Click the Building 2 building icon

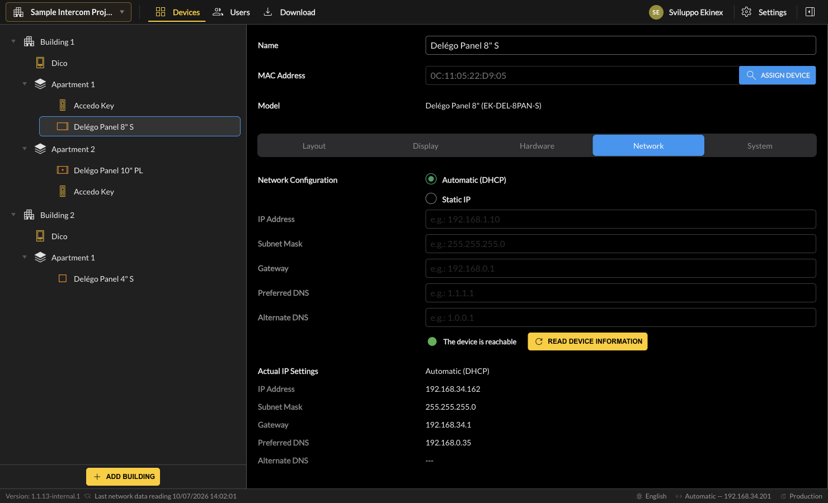[x=29, y=215]
